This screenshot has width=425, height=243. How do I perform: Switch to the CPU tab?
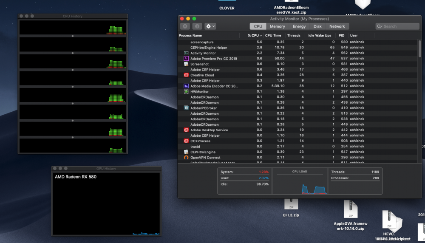(258, 26)
